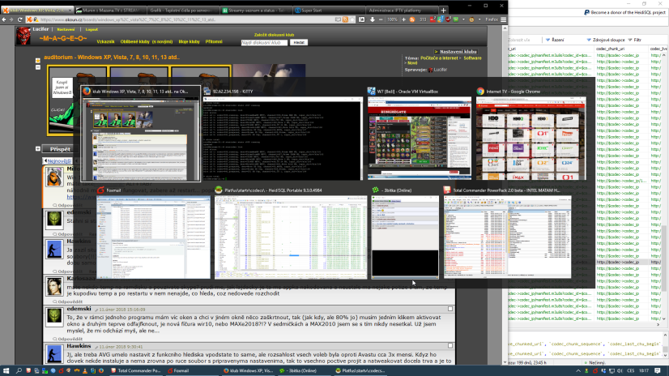Open the Nastavení link beside Lucifer
Viewport: 669px width, 376px height.
(x=66, y=29)
